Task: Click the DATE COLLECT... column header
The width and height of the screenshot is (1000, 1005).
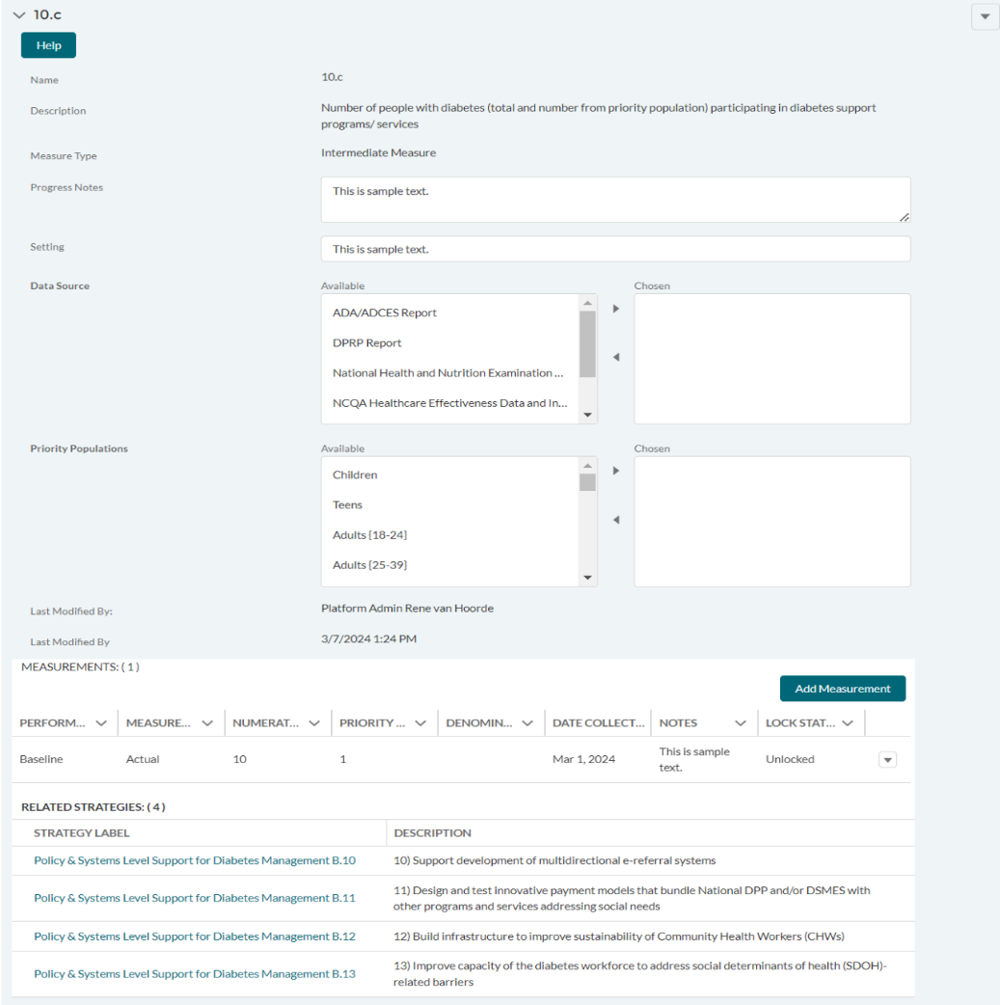Action: pyautogui.click(x=598, y=723)
